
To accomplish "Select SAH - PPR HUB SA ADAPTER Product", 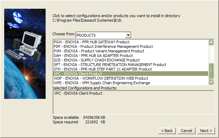I will (131, 56).
